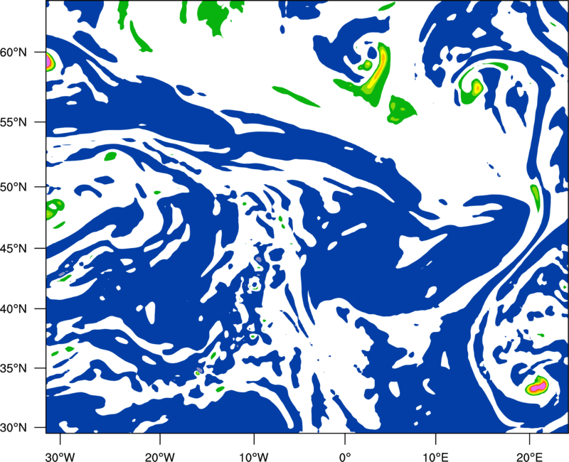Select the 40°N latitude tick label
The height and width of the screenshot is (462, 569).
pyautogui.click(x=14, y=309)
